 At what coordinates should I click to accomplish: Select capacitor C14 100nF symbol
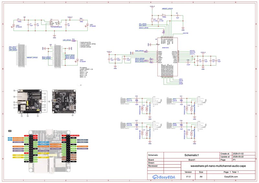(115, 59)
